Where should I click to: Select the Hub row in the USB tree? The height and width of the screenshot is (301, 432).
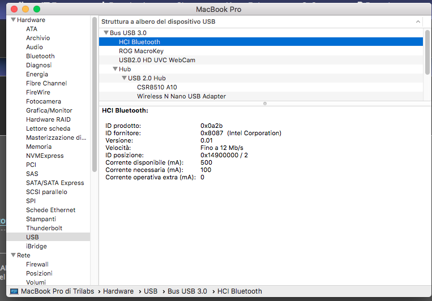pos(261,69)
